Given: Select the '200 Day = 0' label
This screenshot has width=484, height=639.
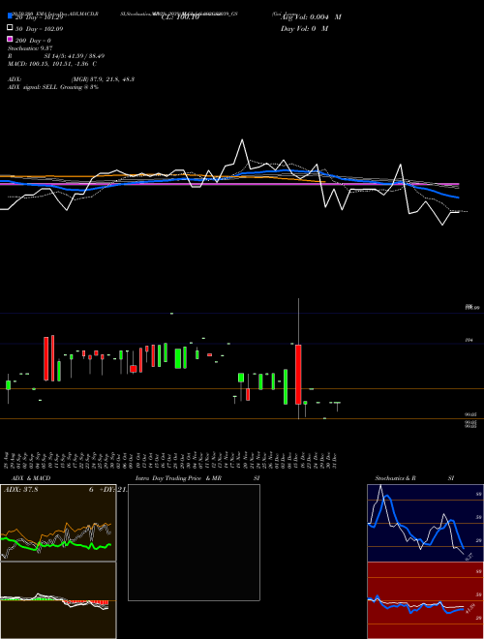Looking at the screenshot, I should pos(33,41).
